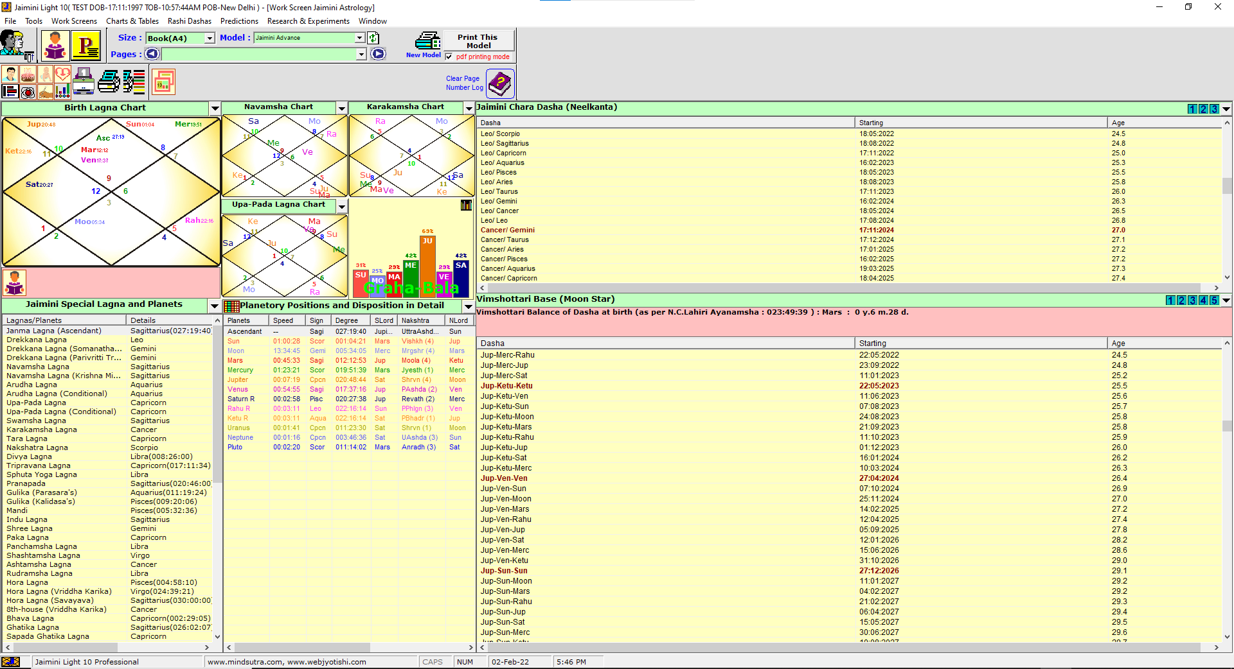Click the status bar icon at far left
Screen dimensions: 1234x669
click(x=11, y=662)
